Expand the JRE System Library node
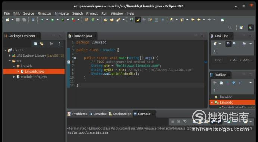The image size is (258, 142). (x=10, y=56)
